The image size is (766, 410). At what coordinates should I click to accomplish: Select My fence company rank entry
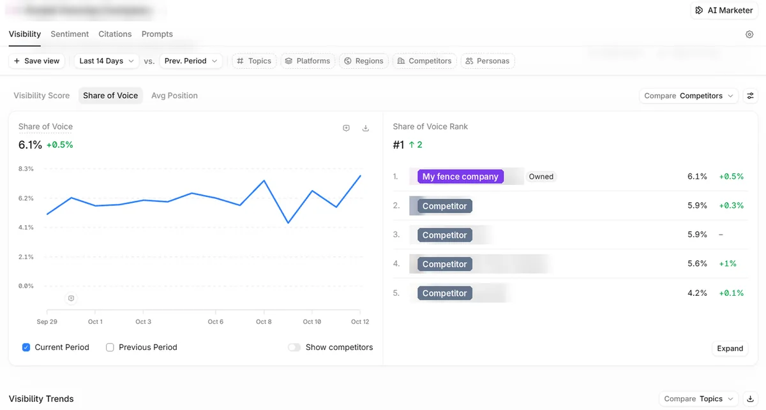pos(460,177)
